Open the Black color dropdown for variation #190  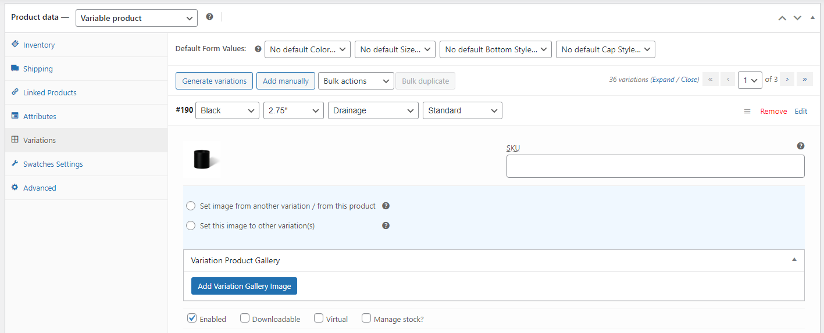point(227,110)
